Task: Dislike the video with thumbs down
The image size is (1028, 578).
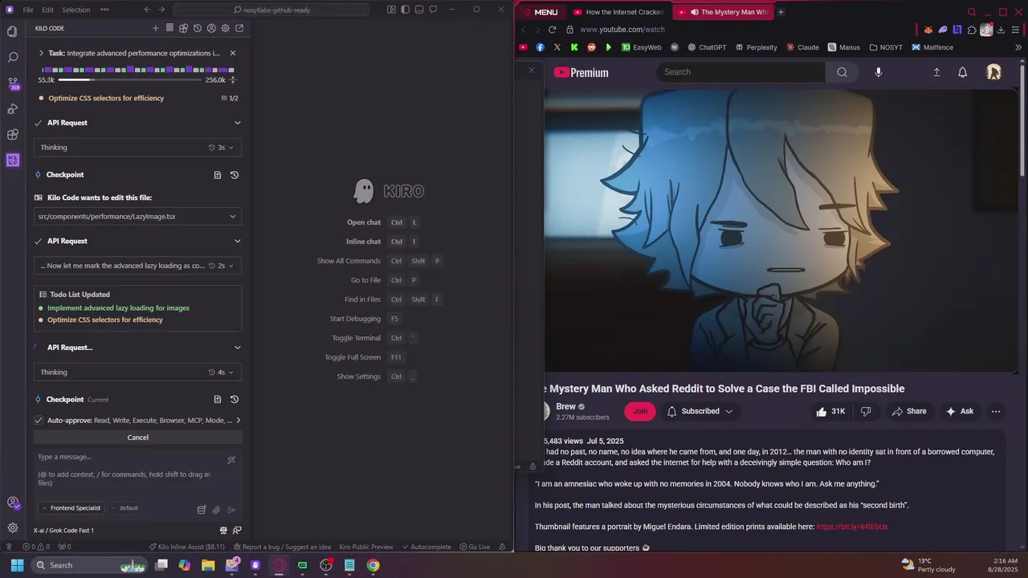Action: click(866, 411)
